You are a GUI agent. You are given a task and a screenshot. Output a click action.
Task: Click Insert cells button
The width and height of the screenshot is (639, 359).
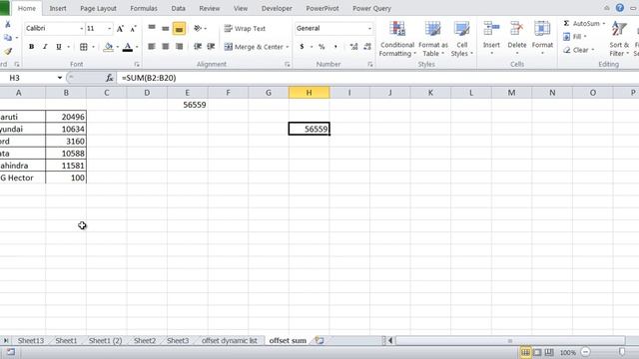coord(491,39)
